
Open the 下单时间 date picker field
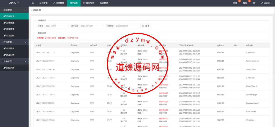tap(127, 26)
